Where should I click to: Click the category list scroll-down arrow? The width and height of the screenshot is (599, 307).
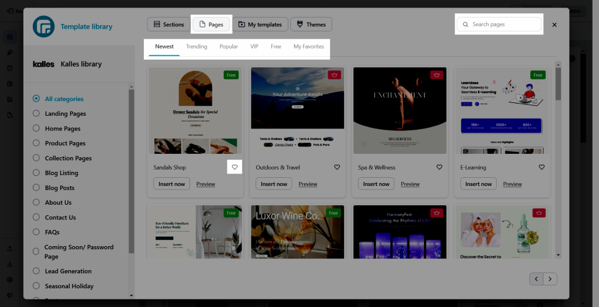pos(132,295)
